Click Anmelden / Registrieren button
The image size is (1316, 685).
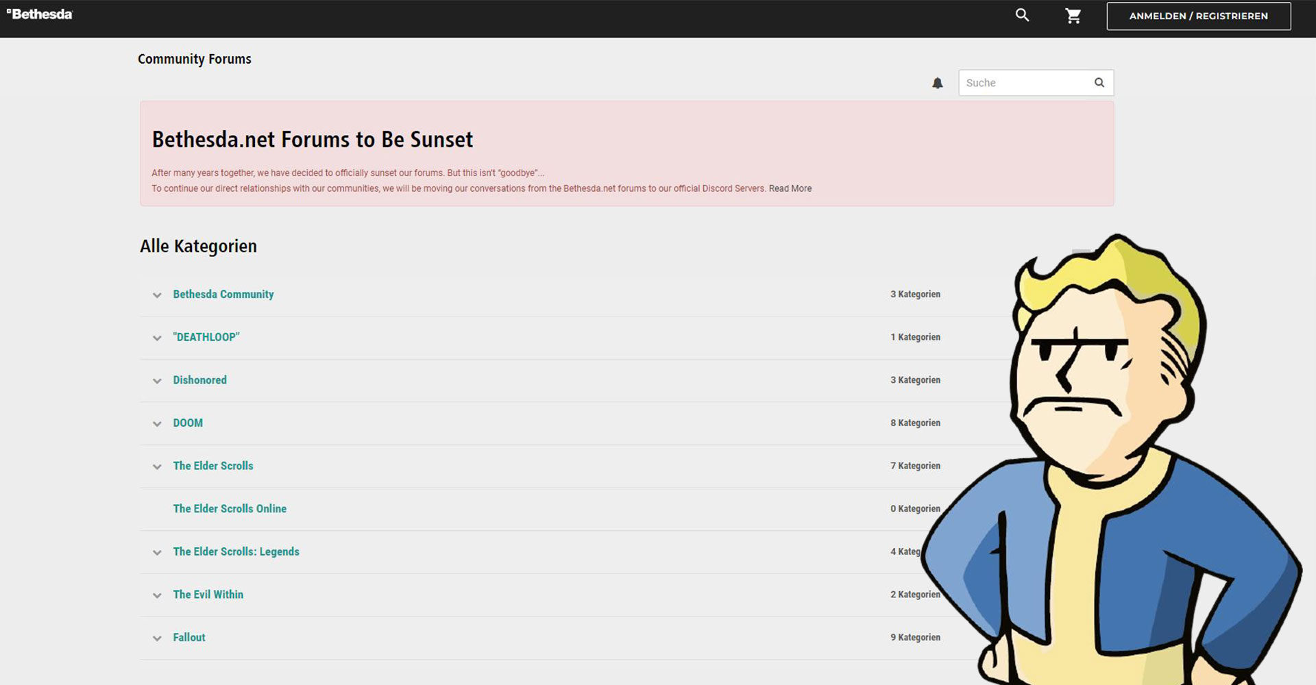1198,16
